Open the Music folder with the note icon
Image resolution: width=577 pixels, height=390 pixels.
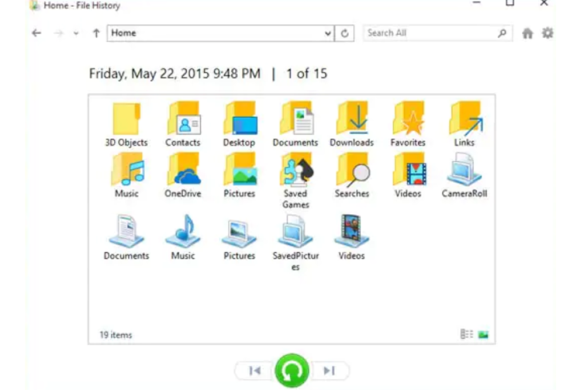(127, 175)
